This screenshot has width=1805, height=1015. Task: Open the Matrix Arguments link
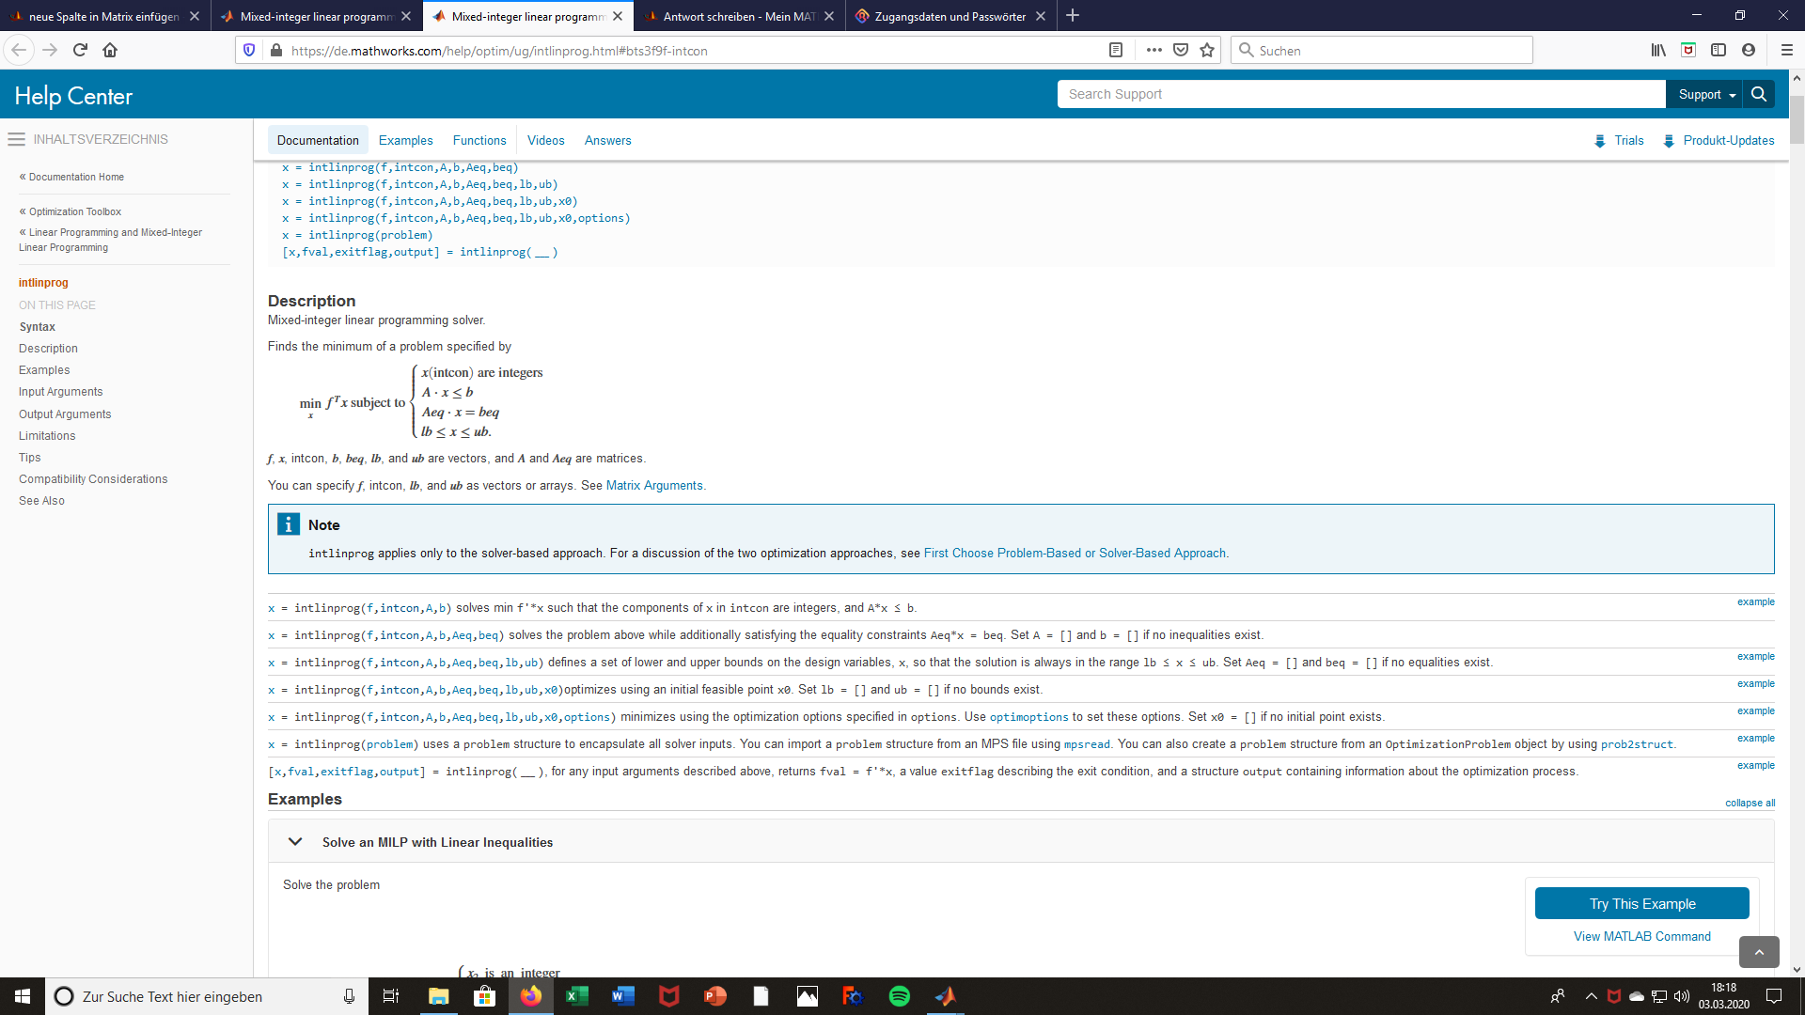(x=654, y=486)
